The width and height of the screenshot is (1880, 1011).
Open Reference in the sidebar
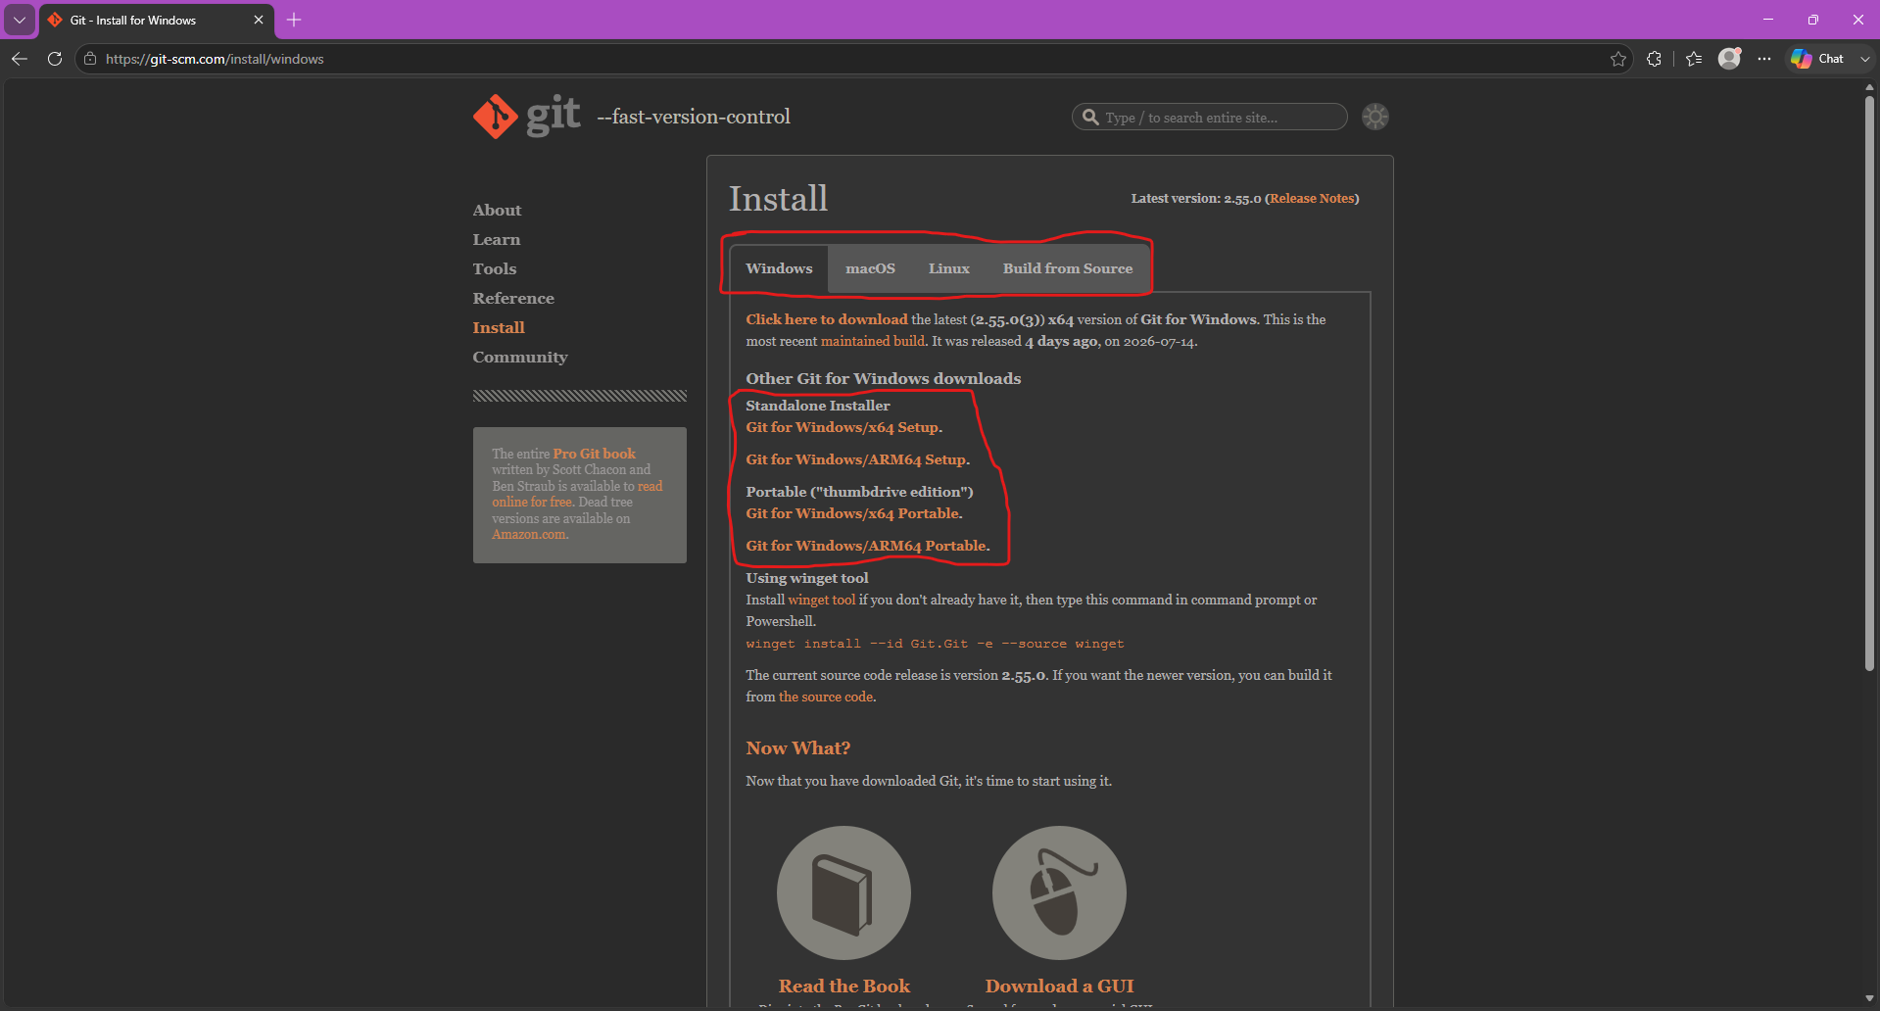pyautogui.click(x=513, y=298)
